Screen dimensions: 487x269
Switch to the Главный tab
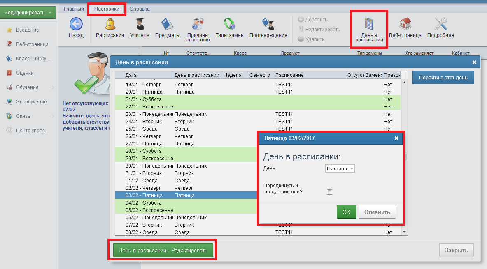[x=73, y=9]
